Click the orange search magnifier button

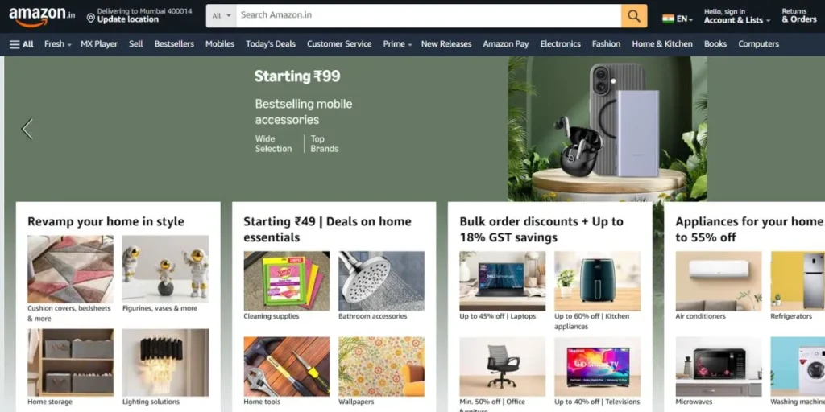pos(634,16)
